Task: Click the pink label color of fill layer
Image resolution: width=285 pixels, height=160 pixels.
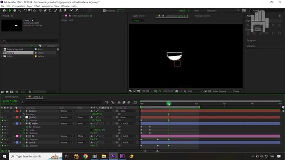Action: (17, 136)
